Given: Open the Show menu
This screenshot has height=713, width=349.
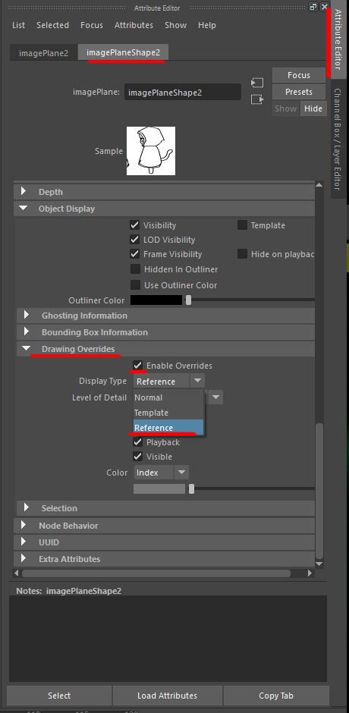Looking at the screenshot, I should tap(175, 26).
